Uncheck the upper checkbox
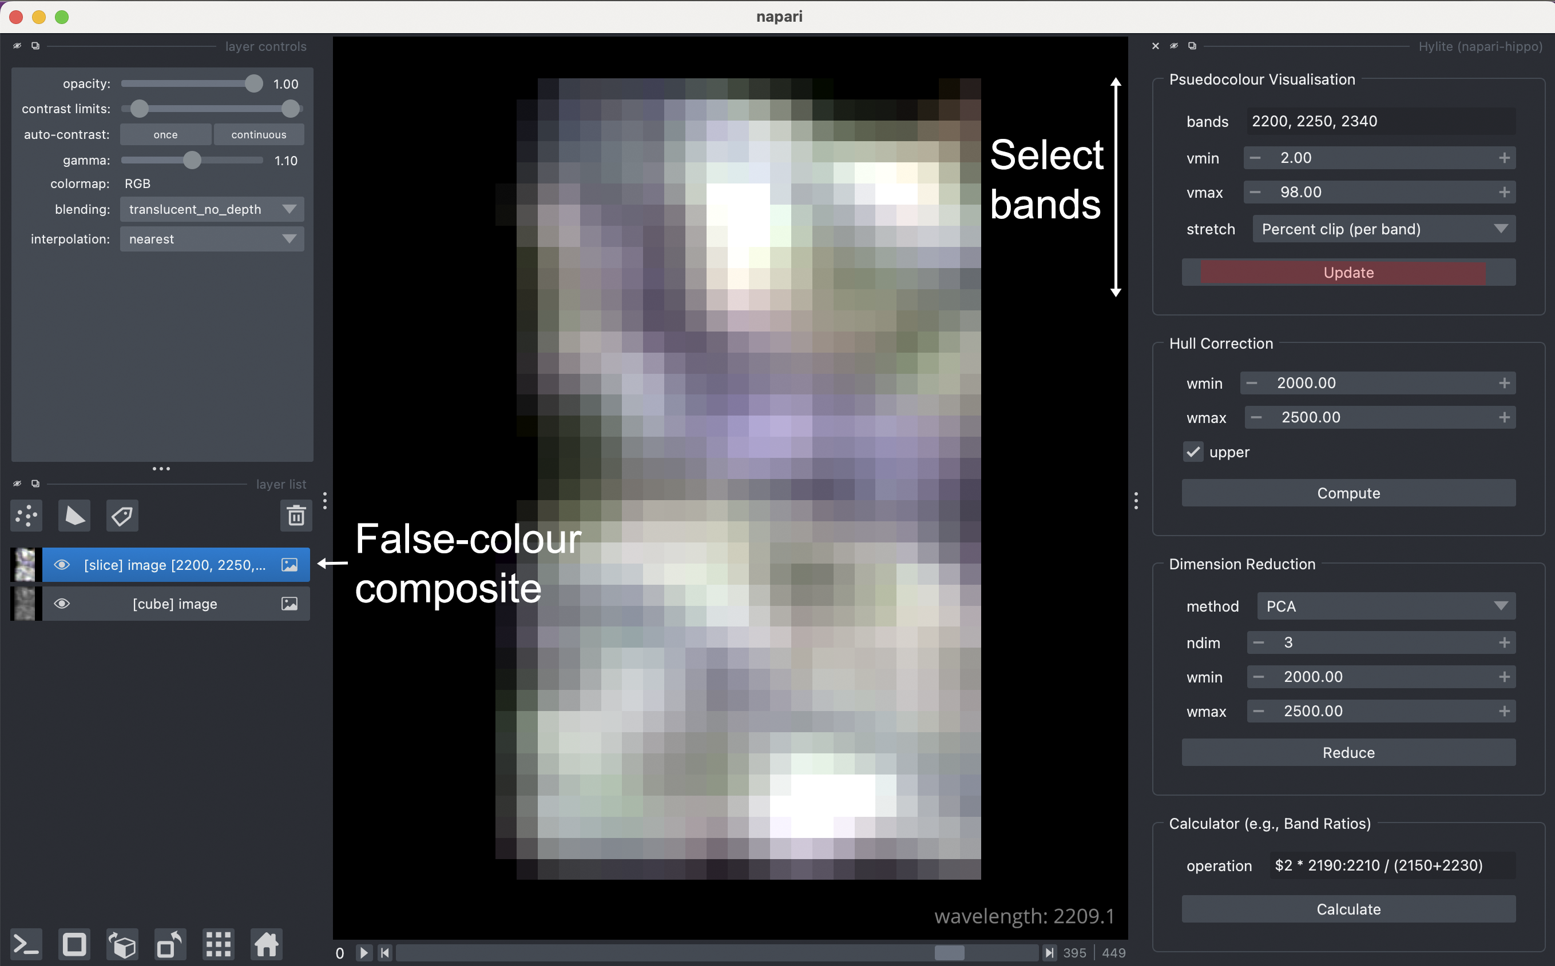 point(1192,452)
